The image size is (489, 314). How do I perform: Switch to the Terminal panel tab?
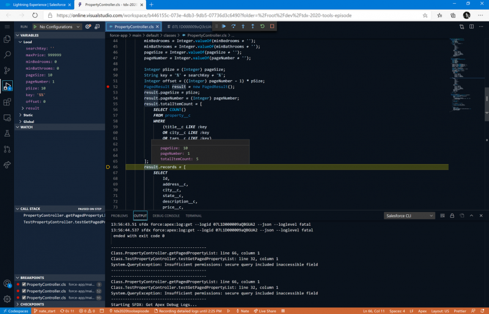[x=194, y=215]
